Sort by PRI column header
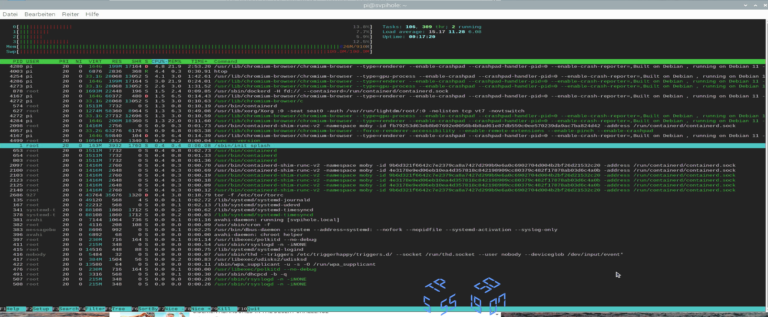 pos(64,61)
